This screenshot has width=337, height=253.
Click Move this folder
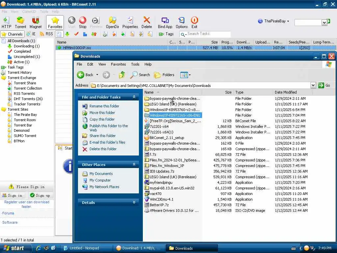(x=102, y=113)
